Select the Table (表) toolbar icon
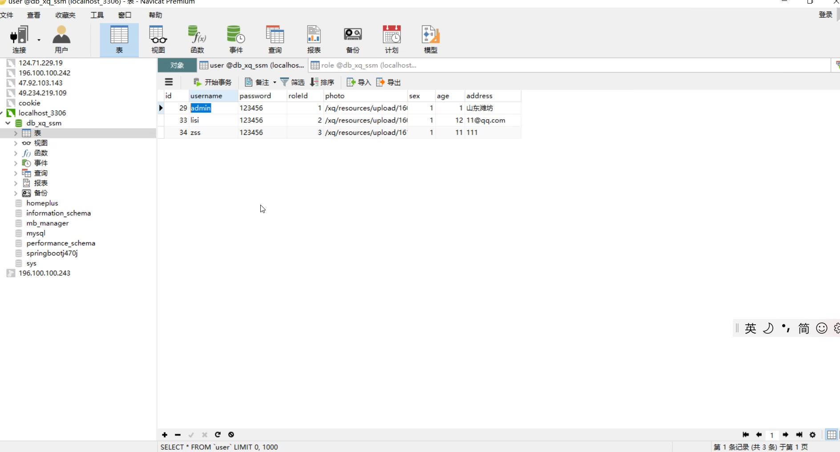840x452 pixels. [119, 40]
